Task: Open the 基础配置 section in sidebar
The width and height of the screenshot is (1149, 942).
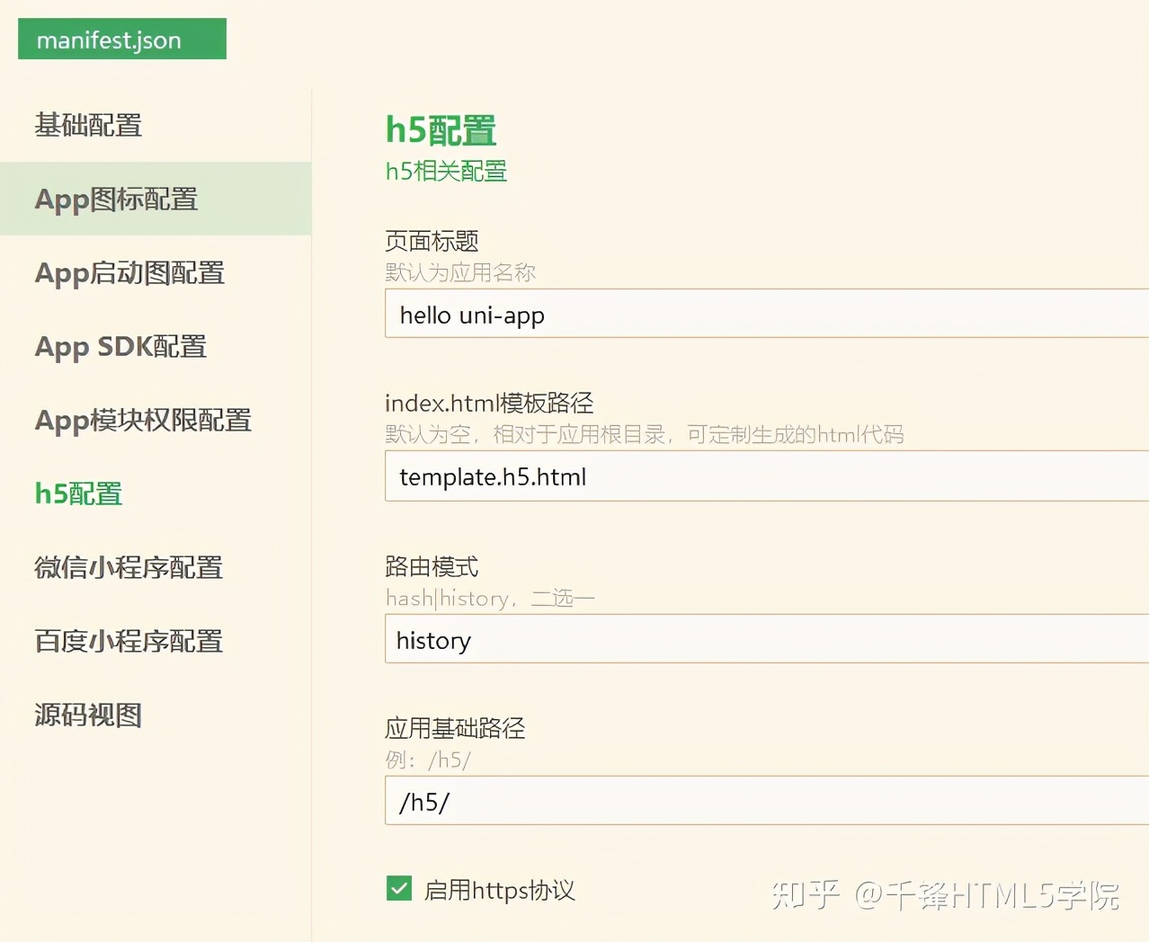Action: [86, 126]
